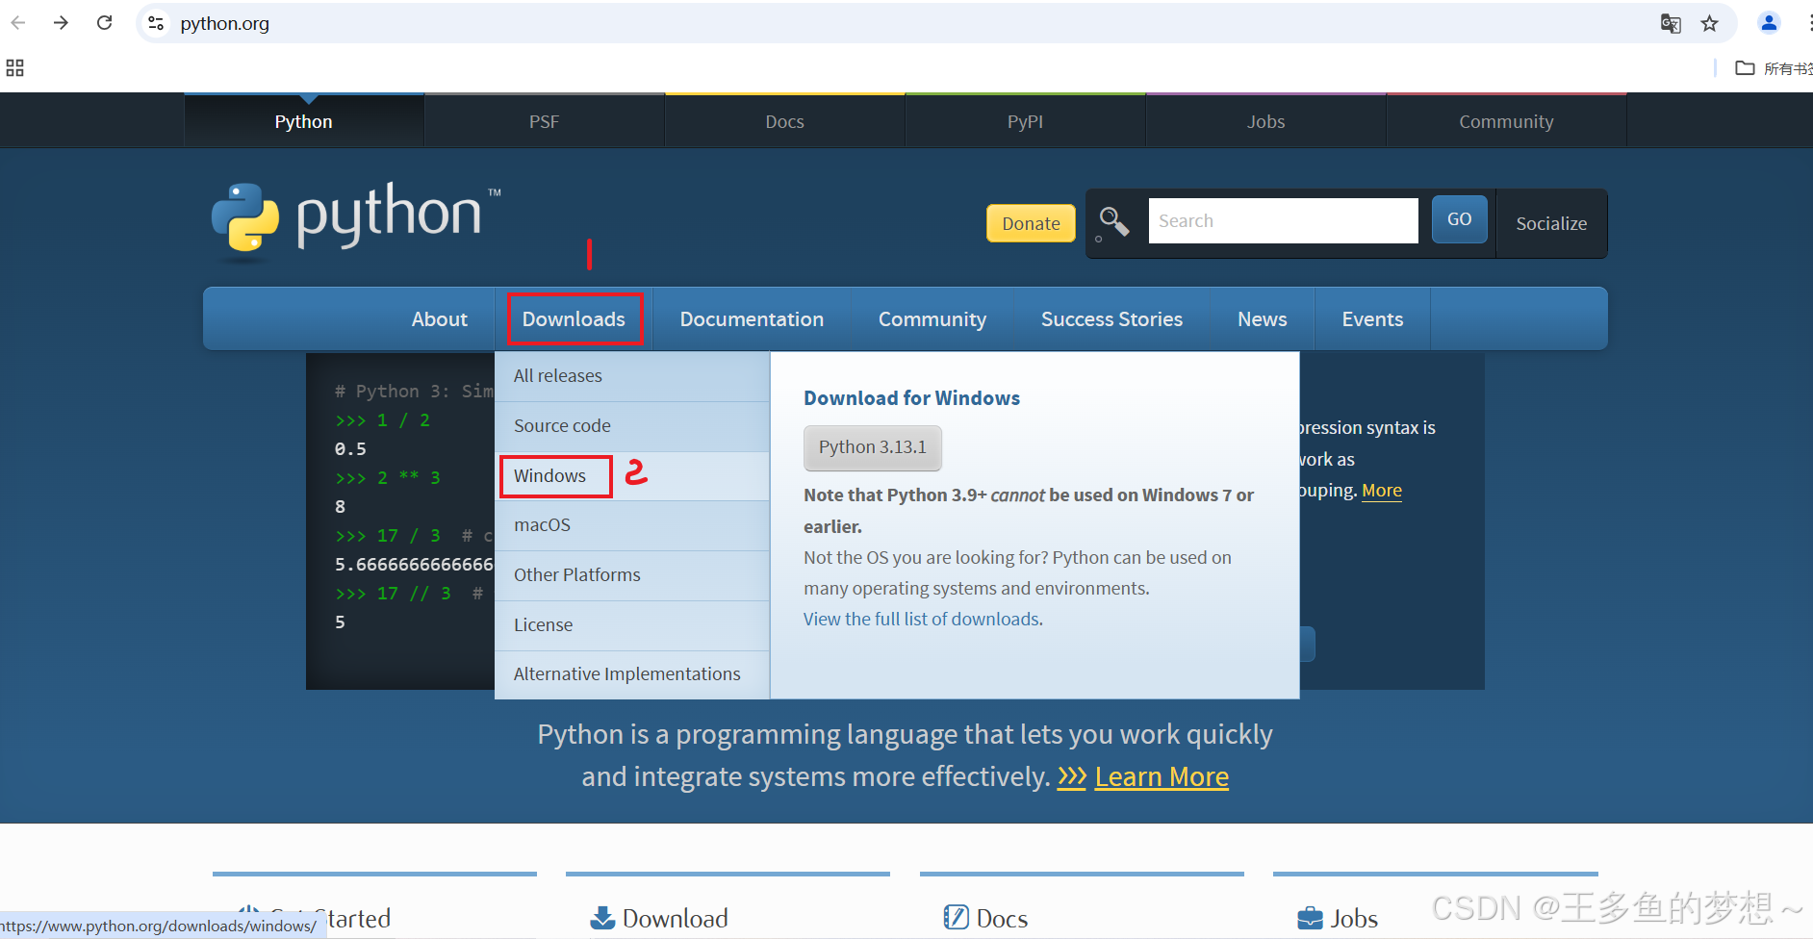Select Source code in Downloads menu
Viewport: 1813px width, 939px height.
(632, 426)
